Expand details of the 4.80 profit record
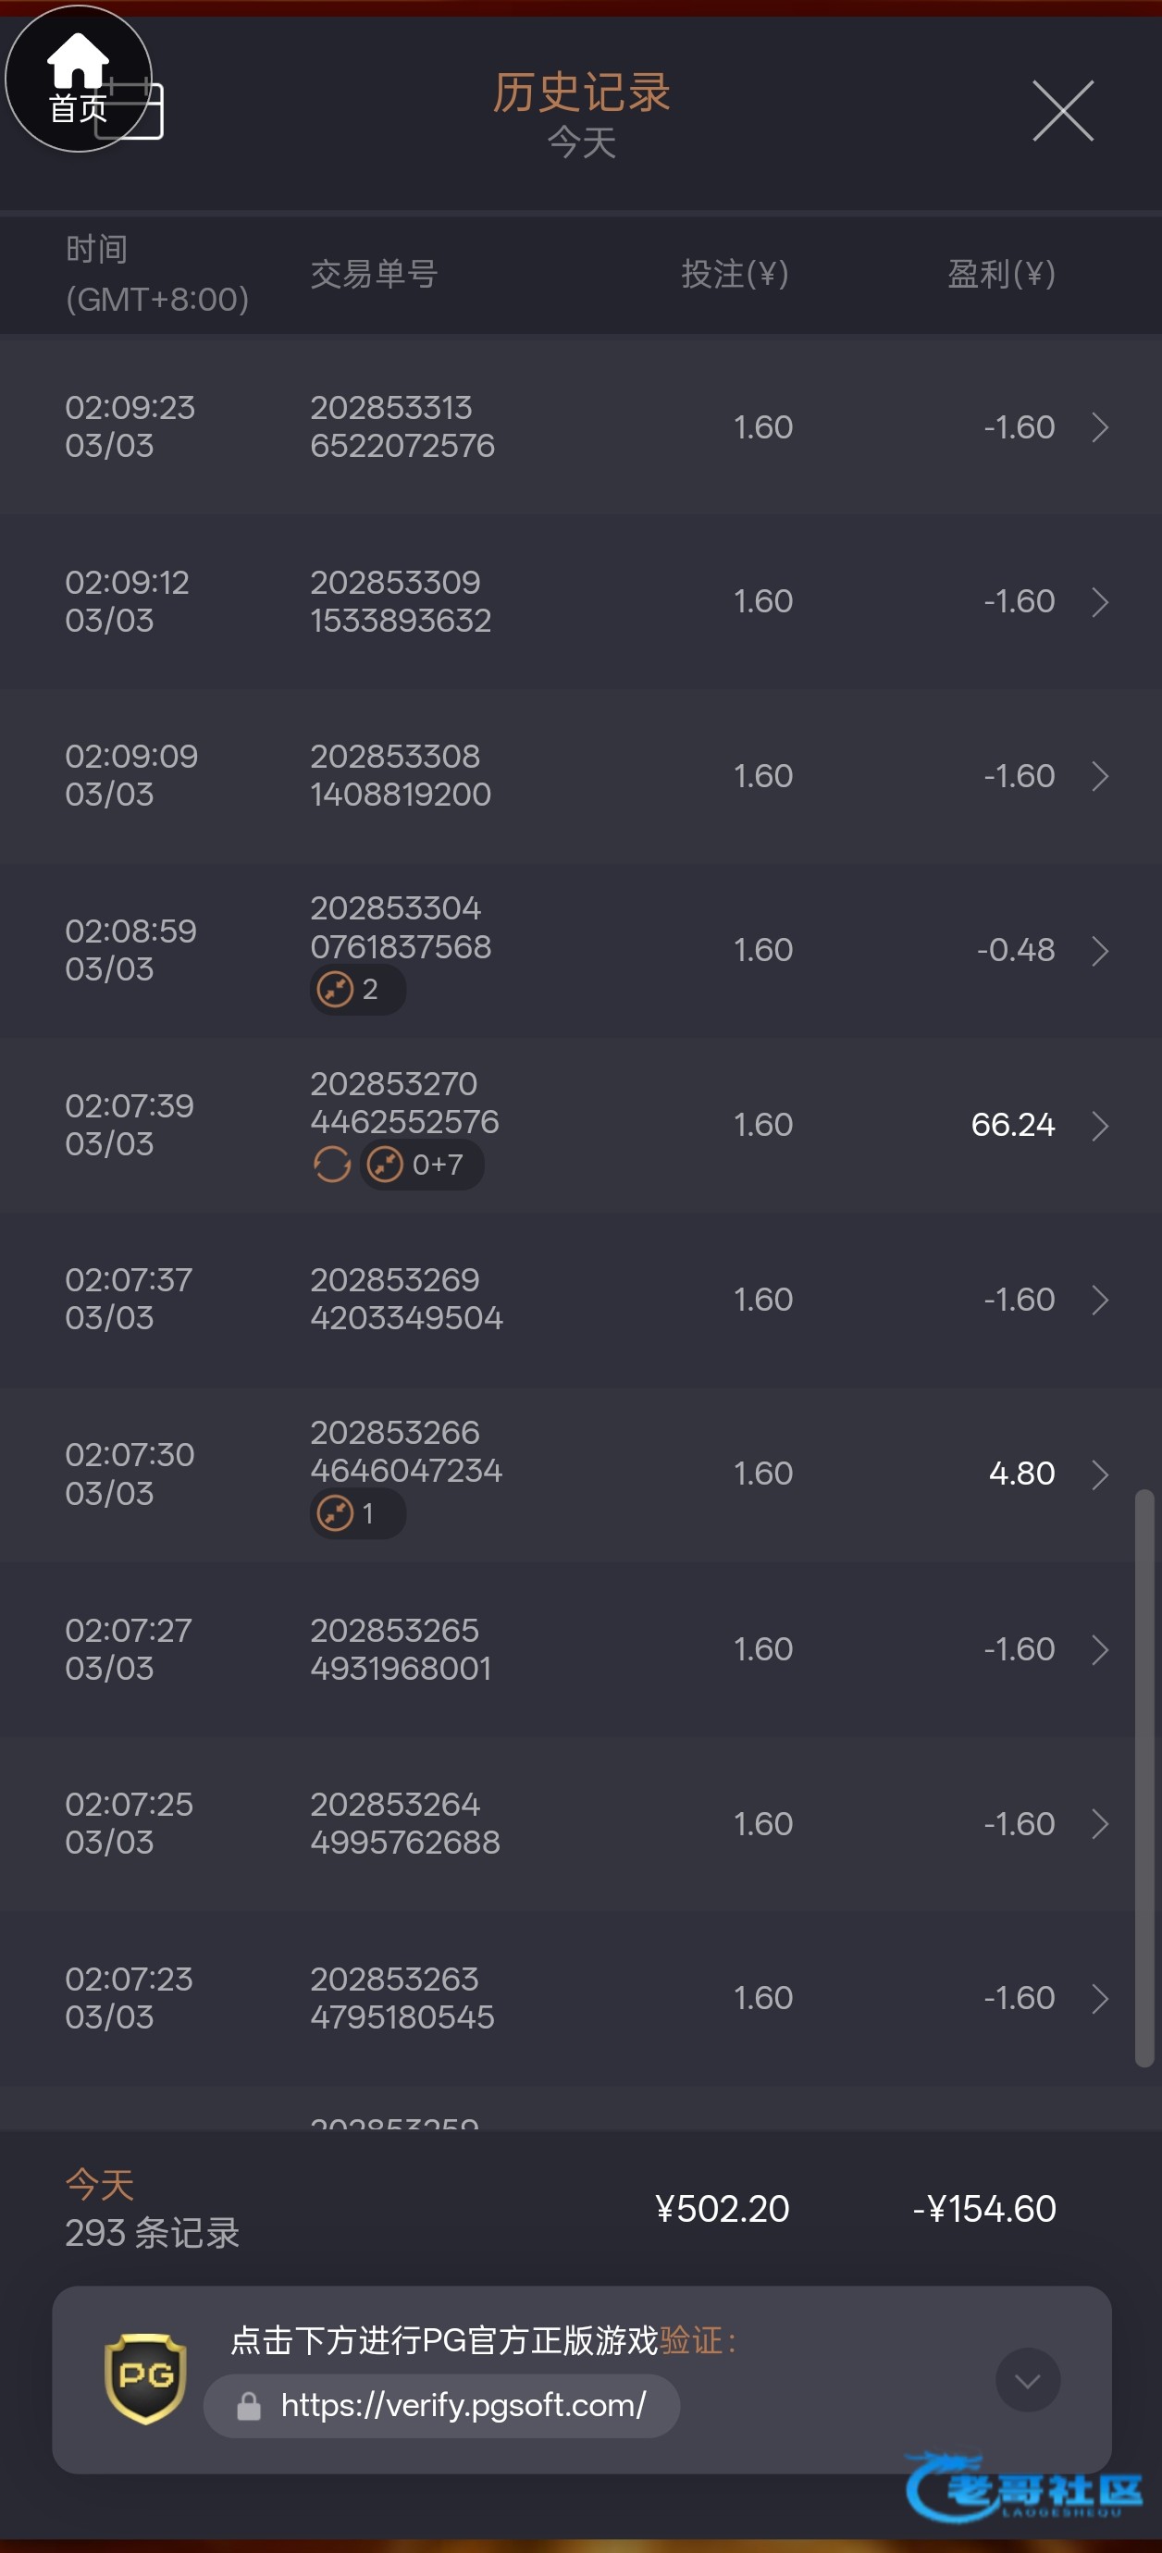 coord(1099,1474)
